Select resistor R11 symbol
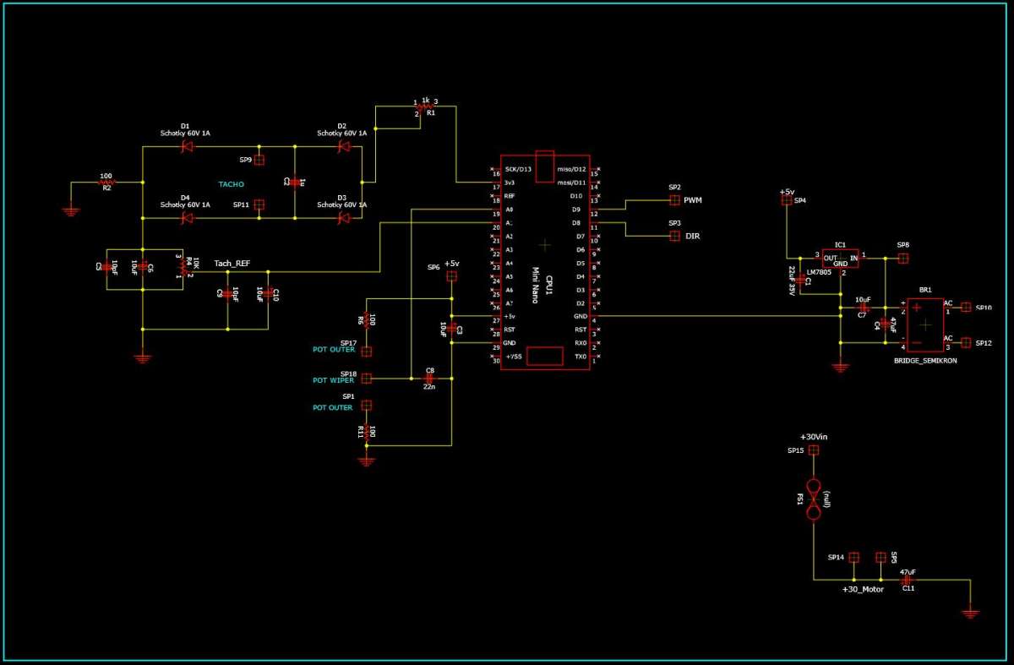This screenshot has height=665, width=1014. [366, 433]
